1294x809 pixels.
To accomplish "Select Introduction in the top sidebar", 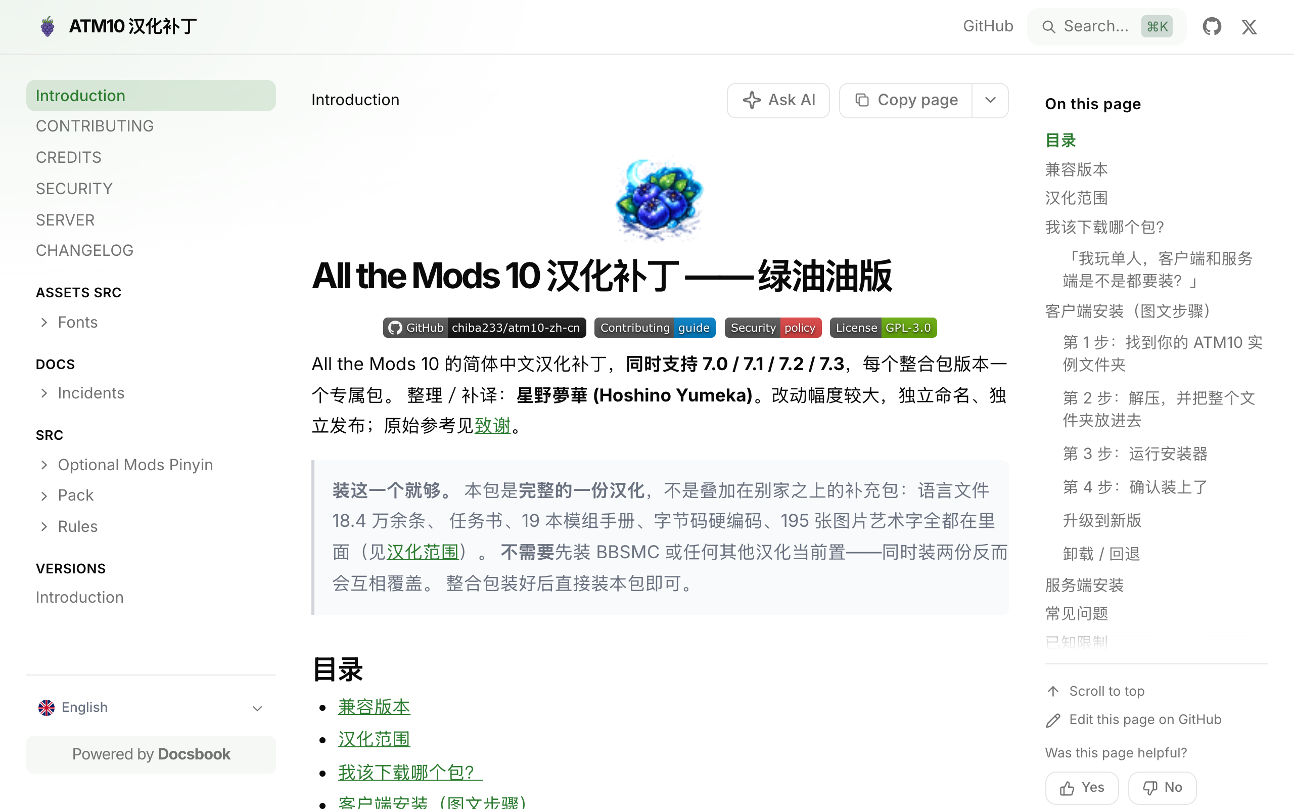I will click(151, 96).
